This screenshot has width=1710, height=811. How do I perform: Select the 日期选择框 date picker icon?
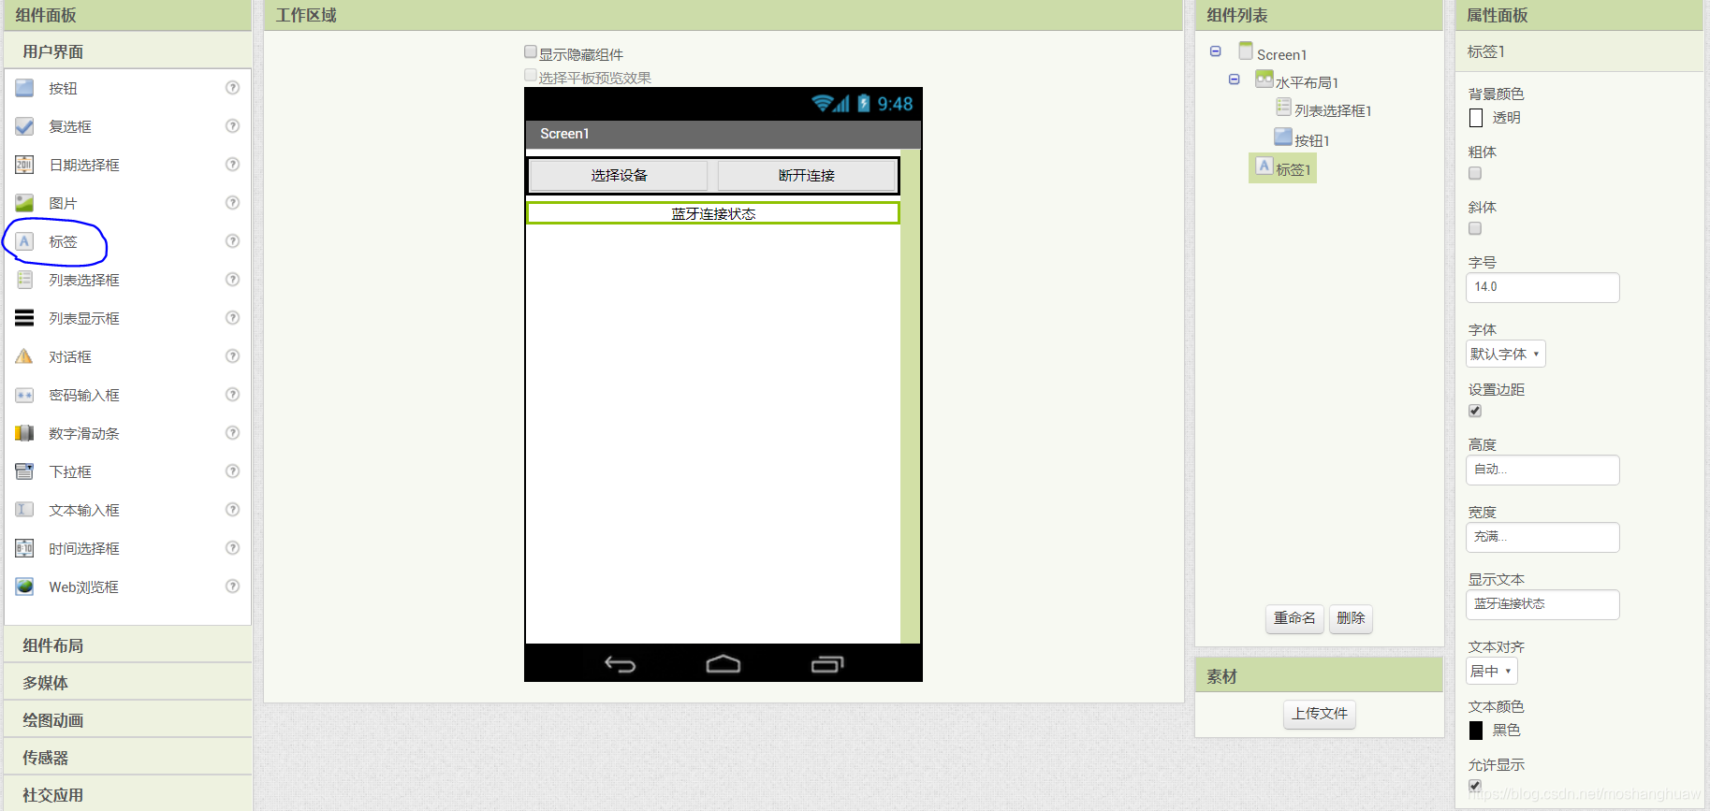24,165
